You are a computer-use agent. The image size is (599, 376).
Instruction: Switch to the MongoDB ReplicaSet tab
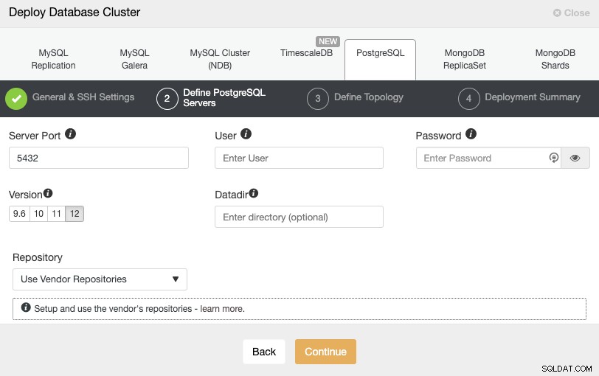pos(465,59)
